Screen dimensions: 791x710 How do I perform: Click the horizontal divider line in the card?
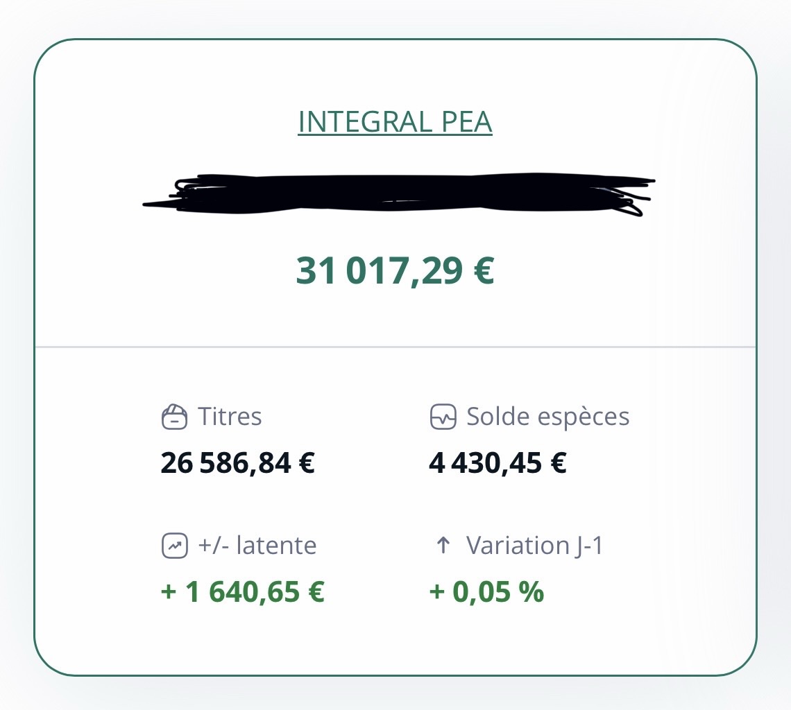395,346
